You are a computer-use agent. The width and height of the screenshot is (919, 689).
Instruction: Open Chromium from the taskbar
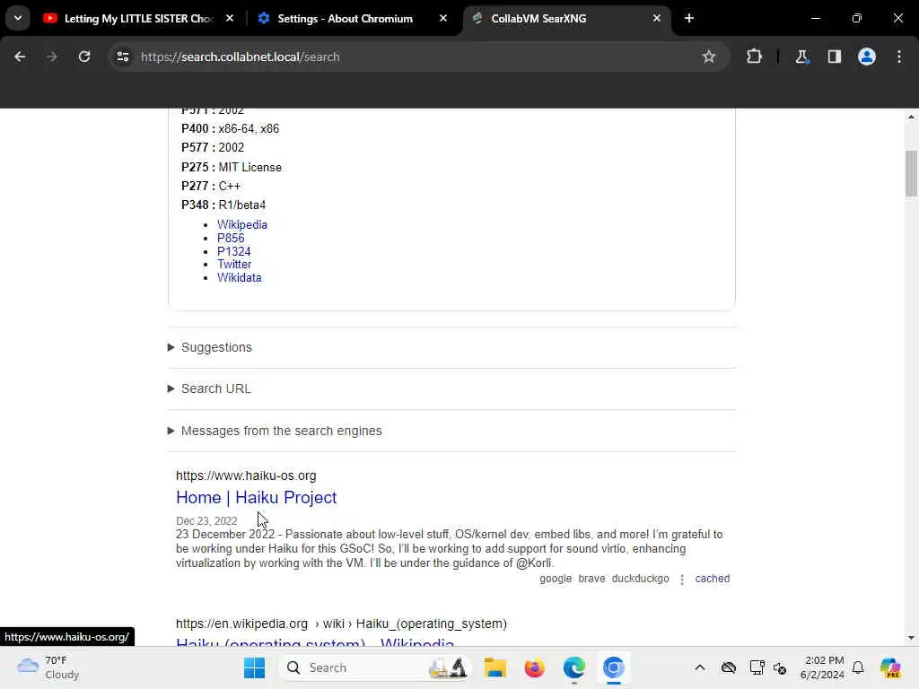tap(613, 667)
